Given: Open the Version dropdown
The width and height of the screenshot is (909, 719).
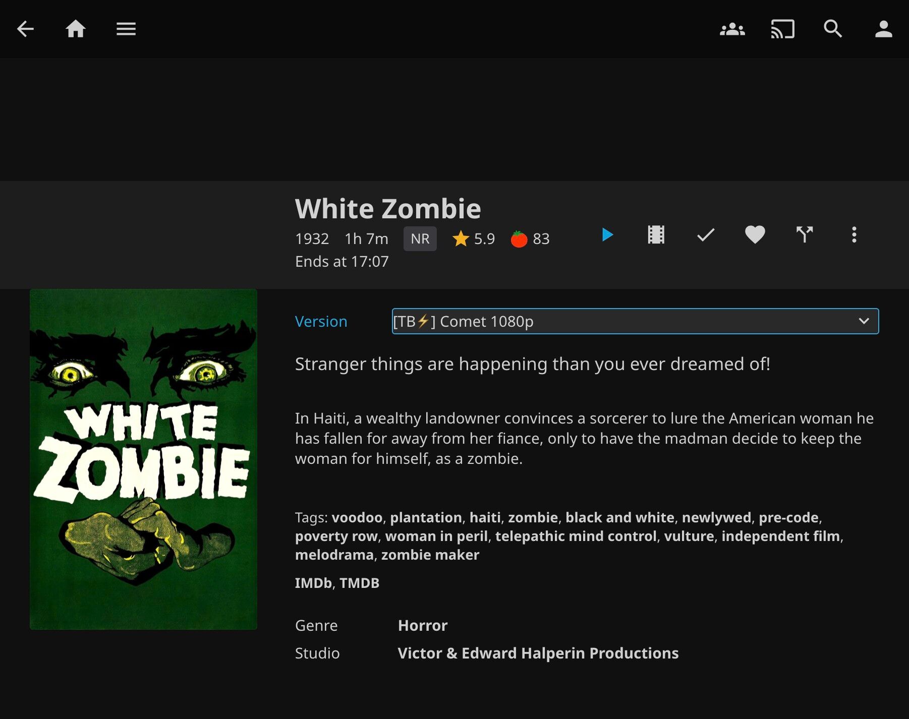Looking at the screenshot, I should (635, 321).
